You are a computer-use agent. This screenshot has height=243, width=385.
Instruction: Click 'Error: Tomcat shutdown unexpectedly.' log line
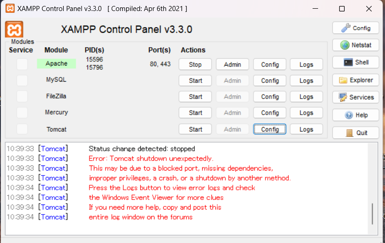151,159
